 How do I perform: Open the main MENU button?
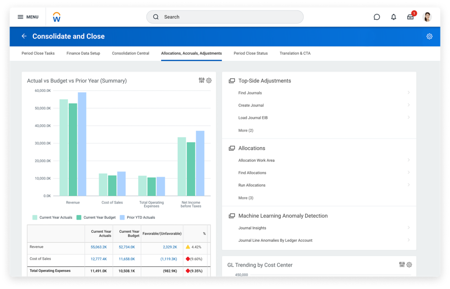(28, 17)
